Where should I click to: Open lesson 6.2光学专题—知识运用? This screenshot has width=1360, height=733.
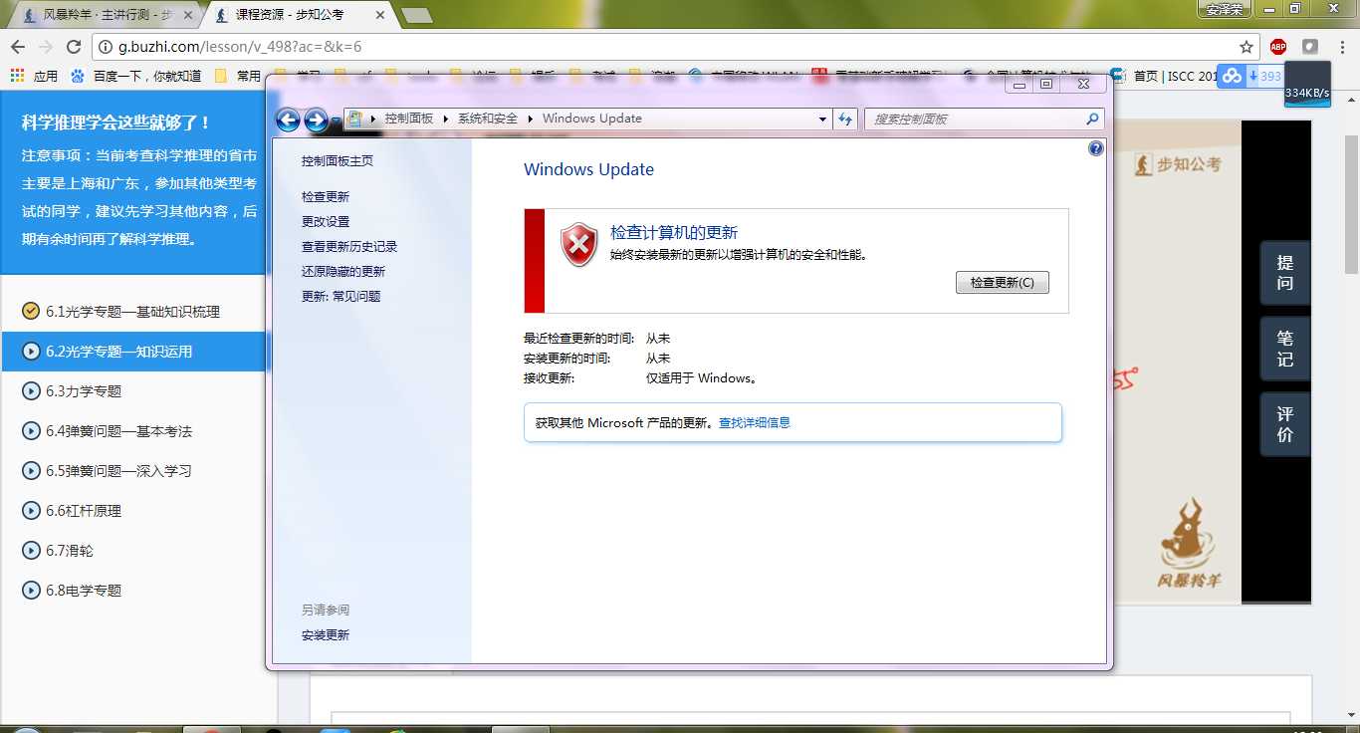(x=133, y=352)
